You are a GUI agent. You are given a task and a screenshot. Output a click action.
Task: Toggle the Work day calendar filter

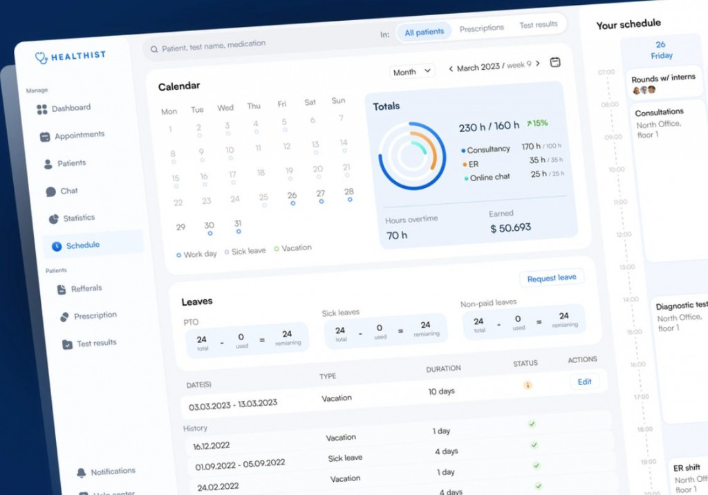(x=196, y=253)
